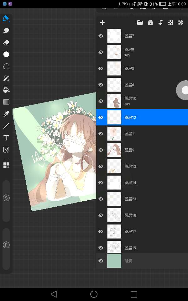This screenshot has height=301, width=188.
Task: Tap the 图层11 thumbnail preview
Action: (114, 134)
